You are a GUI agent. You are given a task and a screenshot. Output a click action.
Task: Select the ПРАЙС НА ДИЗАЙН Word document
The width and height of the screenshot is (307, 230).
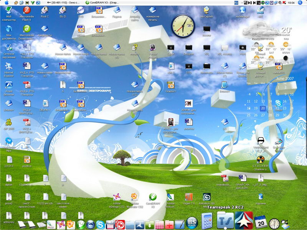[x=243, y=182]
